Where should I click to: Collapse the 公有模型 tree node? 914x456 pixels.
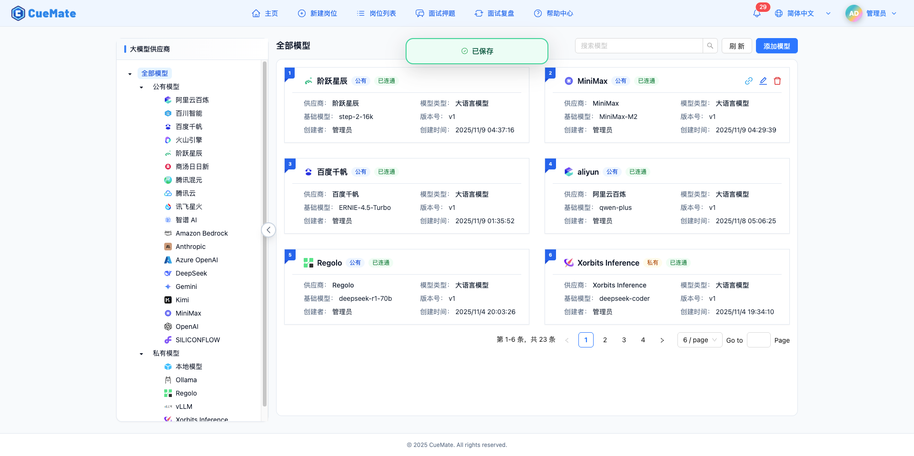[141, 87]
